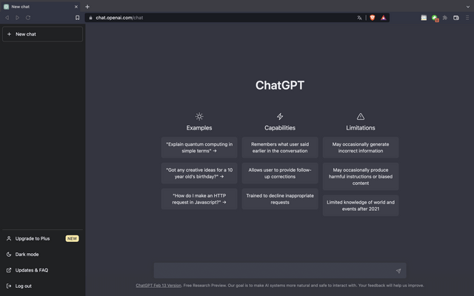This screenshot has width=474, height=296.
Task: Open the ChatGPT Feb 13 Version link
Action: click(x=158, y=286)
